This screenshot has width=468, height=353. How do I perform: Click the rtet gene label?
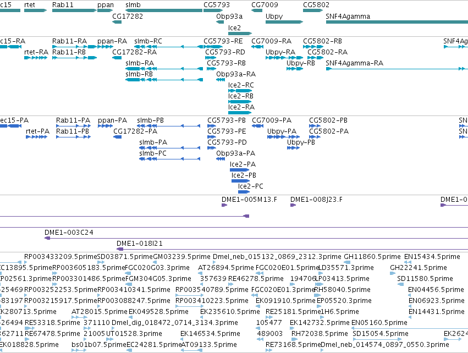pyautogui.click(x=30, y=5)
